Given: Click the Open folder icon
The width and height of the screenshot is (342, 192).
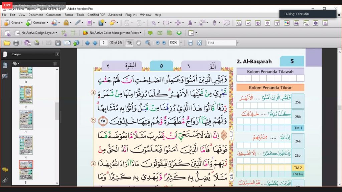Looking at the screenshot, I should (x=7, y=43).
